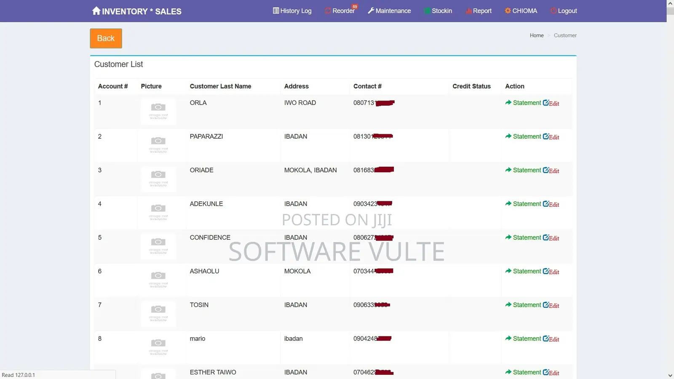Image resolution: width=674 pixels, height=379 pixels.
Task: Open the History Log menu
Action: click(292, 11)
